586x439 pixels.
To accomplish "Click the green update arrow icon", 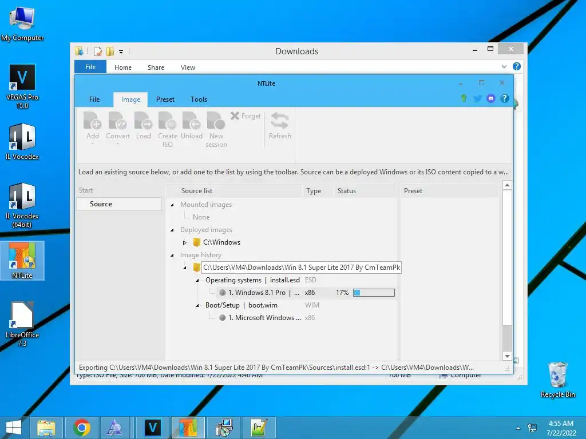I will [464, 98].
